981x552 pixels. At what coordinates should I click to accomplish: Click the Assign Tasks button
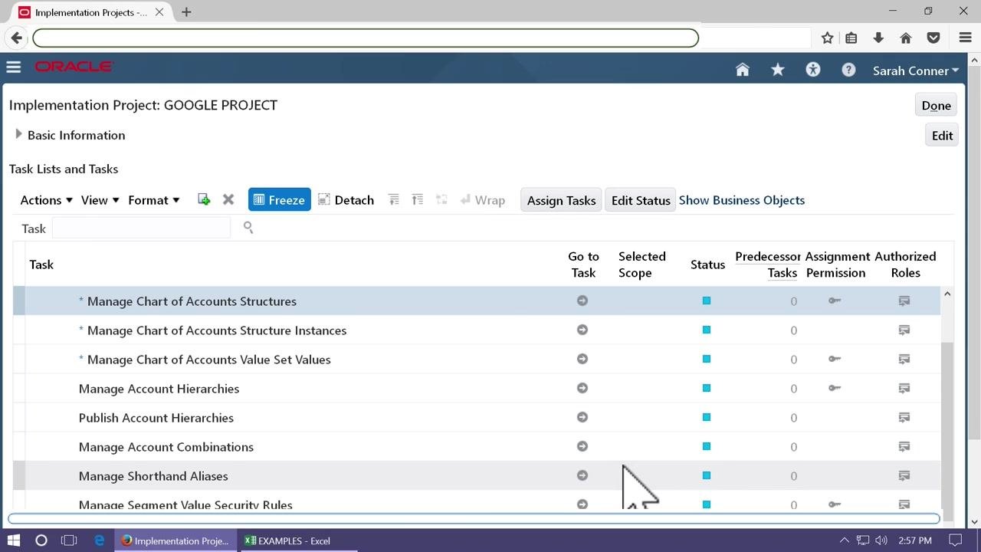point(561,200)
